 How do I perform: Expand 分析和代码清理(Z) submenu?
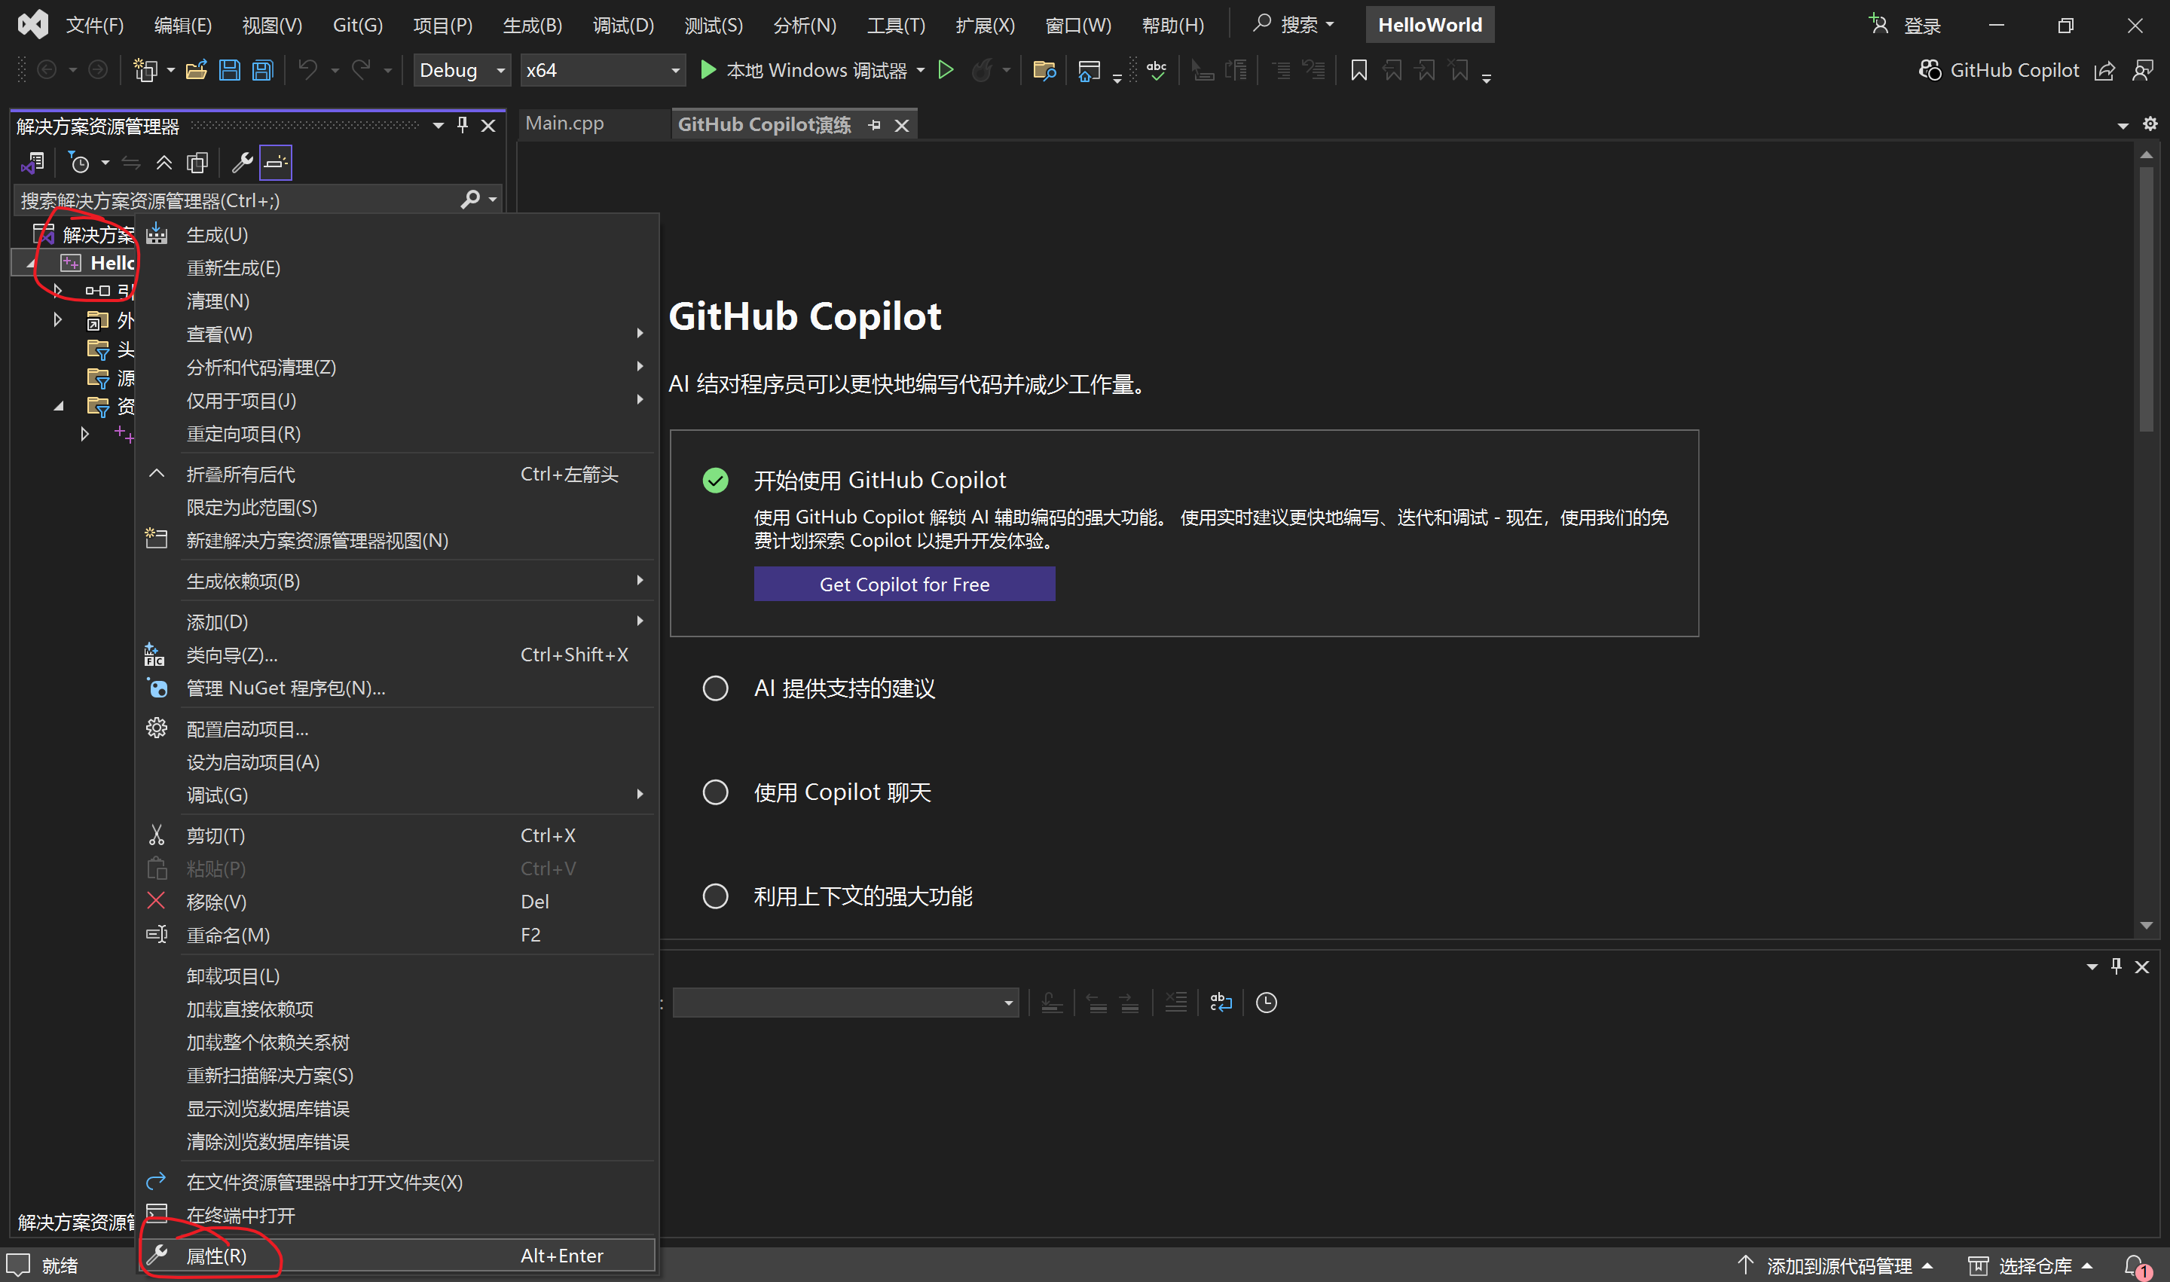pyautogui.click(x=396, y=367)
